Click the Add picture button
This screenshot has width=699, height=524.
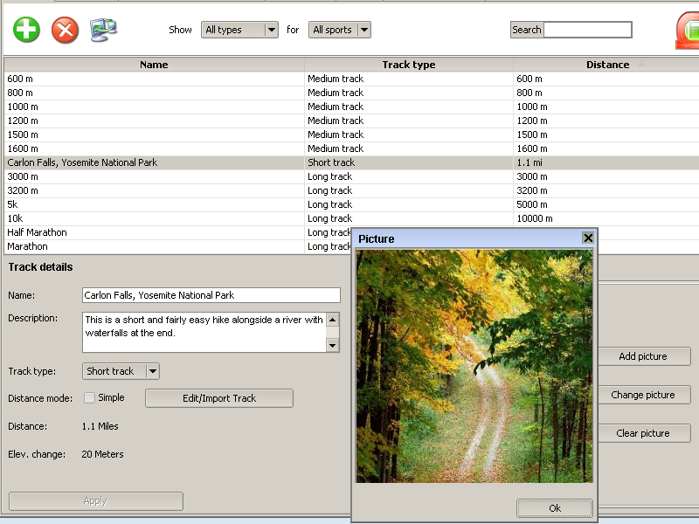[642, 356]
